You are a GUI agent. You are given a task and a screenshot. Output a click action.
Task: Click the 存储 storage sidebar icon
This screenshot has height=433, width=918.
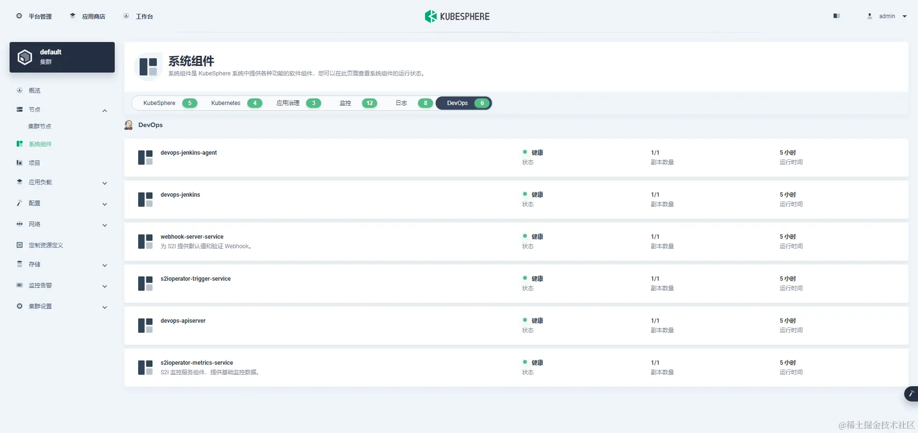(x=20, y=264)
